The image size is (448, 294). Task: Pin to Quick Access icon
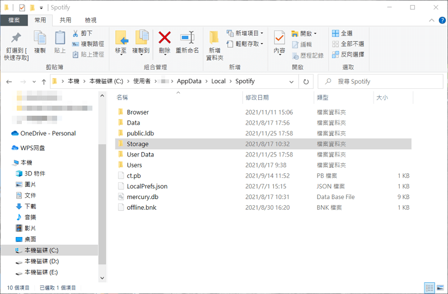pos(16,38)
